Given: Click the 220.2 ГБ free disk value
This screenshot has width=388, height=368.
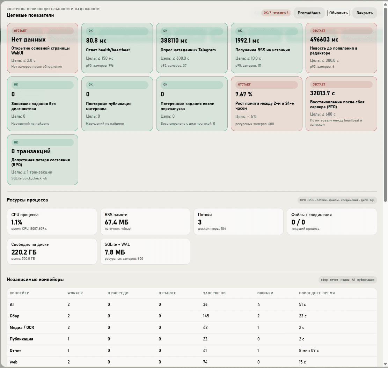Looking at the screenshot, I should pyautogui.click(x=24, y=252).
